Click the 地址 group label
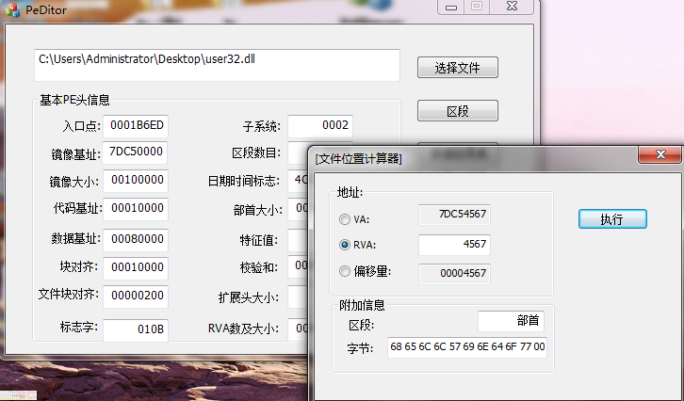684x401 pixels. [x=350, y=192]
